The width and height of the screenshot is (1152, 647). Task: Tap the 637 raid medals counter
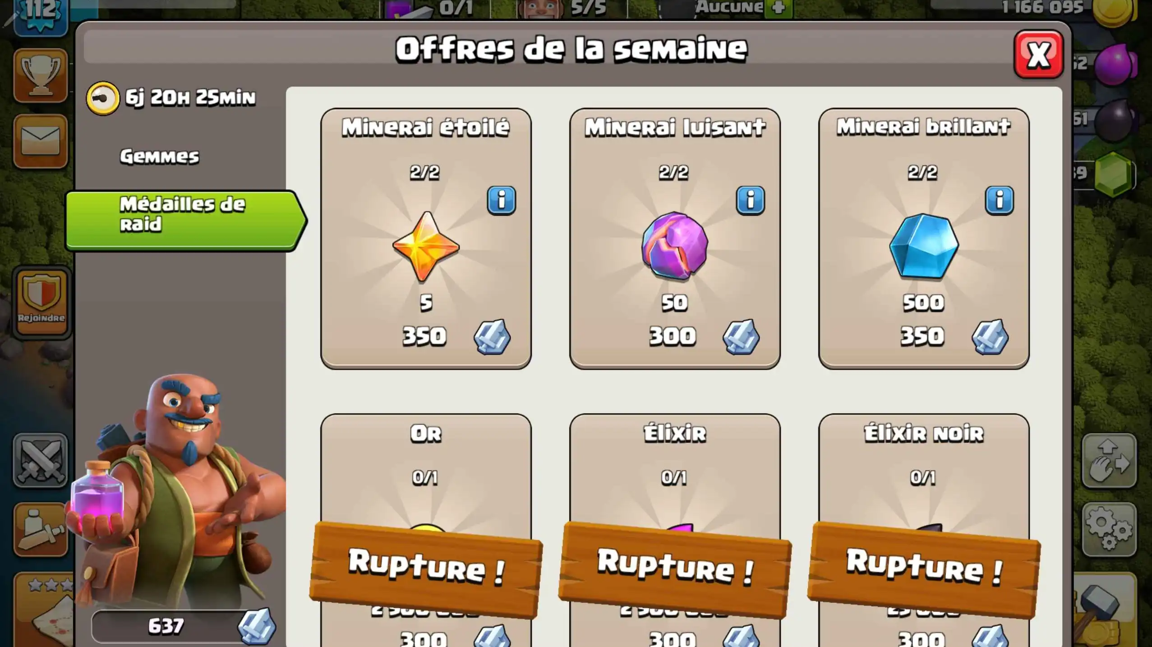pyautogui.click(x=183, y=626)
